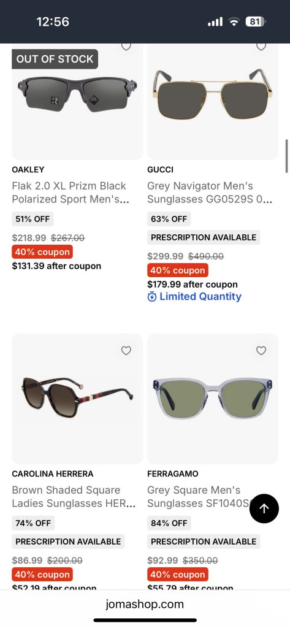Tap the jomashop.com address bar

point(145,604)
